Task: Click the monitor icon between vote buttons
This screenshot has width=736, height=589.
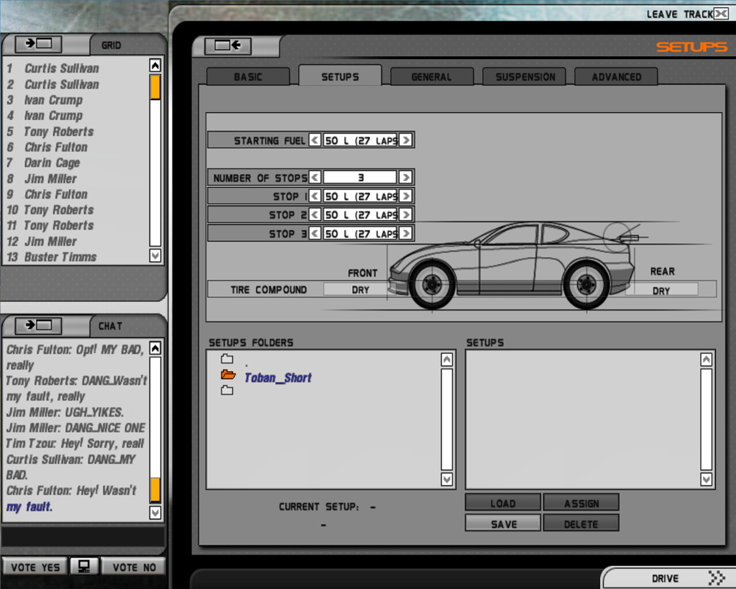Action: [x=84, y=567]
